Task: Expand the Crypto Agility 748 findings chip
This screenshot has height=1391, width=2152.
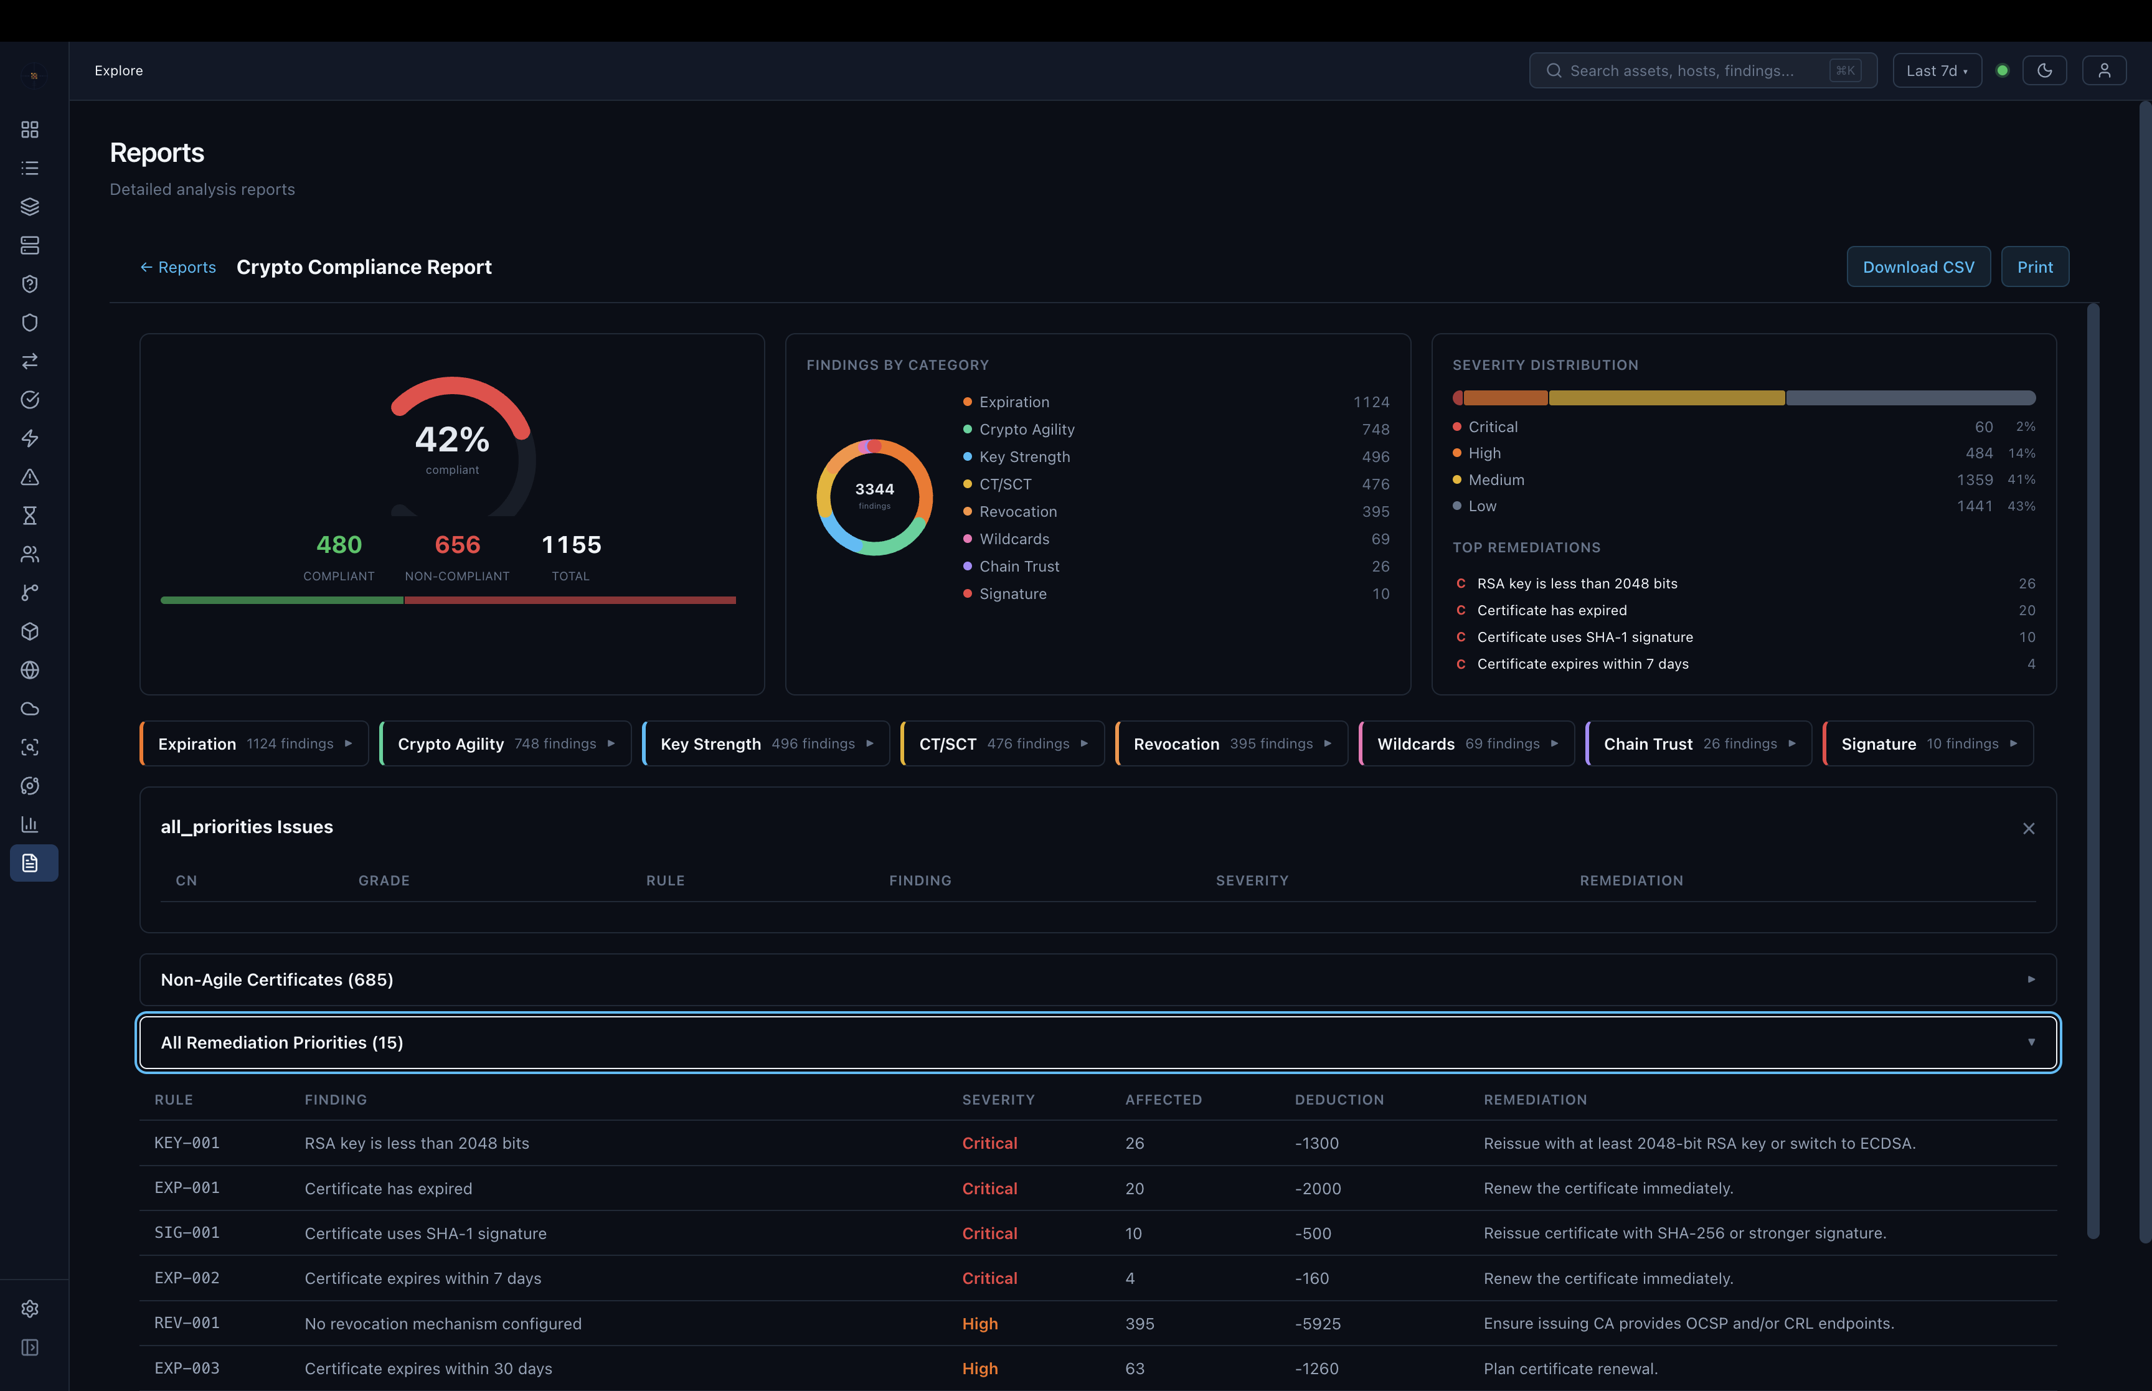Action: coord(505,743)
